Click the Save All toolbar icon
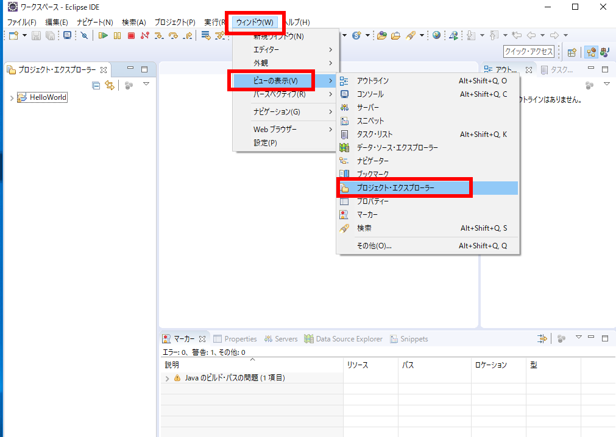The height and width of the screenshot is (437, 616). pyautogui.click(x=51, y=36)
